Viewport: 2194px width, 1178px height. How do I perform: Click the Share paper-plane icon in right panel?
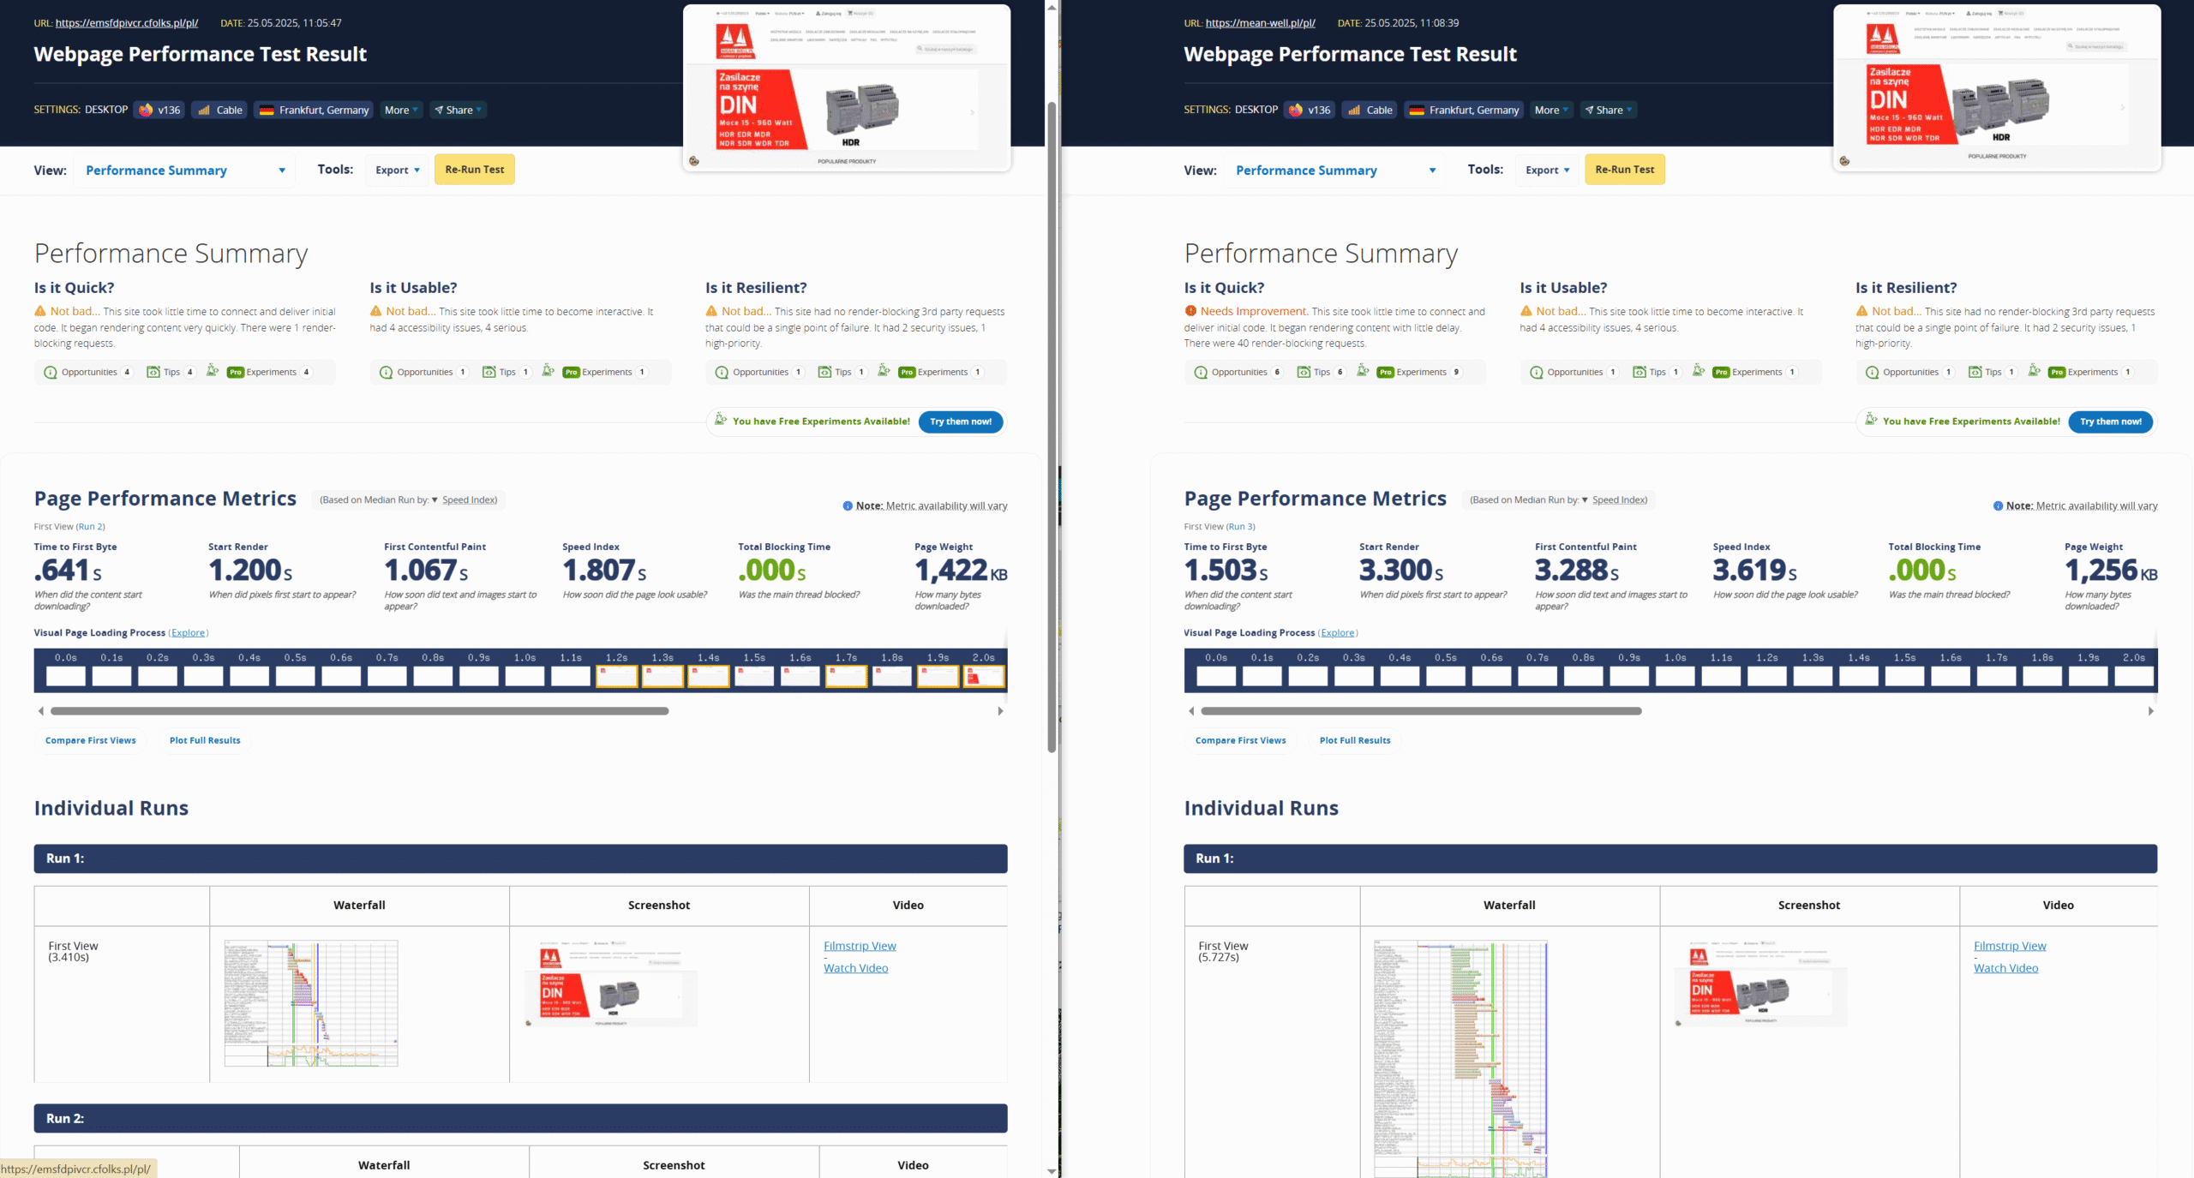[x=1589, y=110]
